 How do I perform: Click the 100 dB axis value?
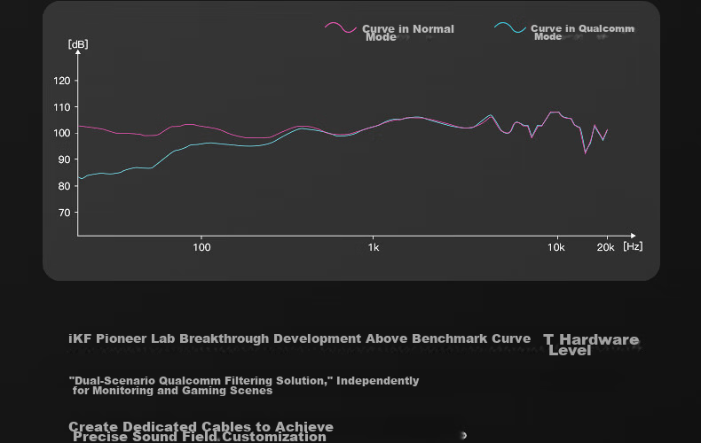coord(62,133)
